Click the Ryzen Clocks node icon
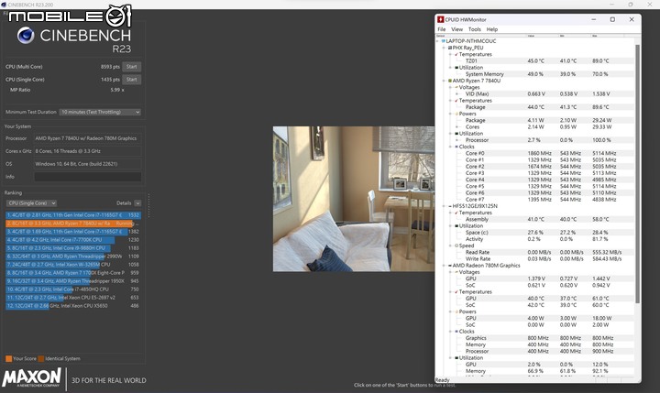The width and height of the screenshot is (660, 393). click(456, 147)
